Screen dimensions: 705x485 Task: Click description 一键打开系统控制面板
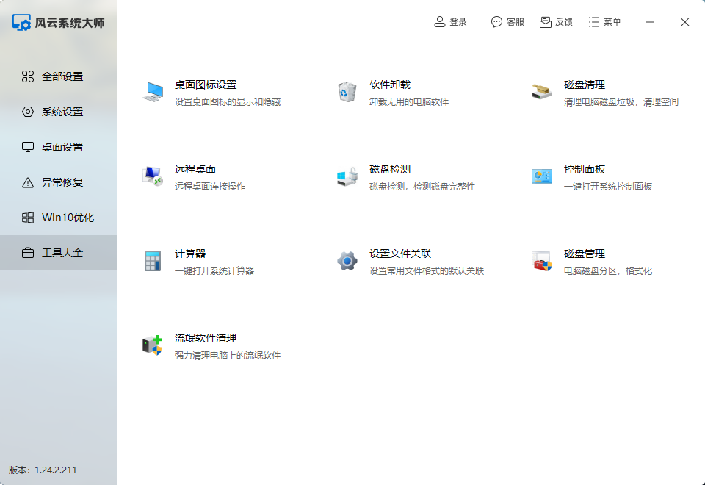(x=608, y=186)
